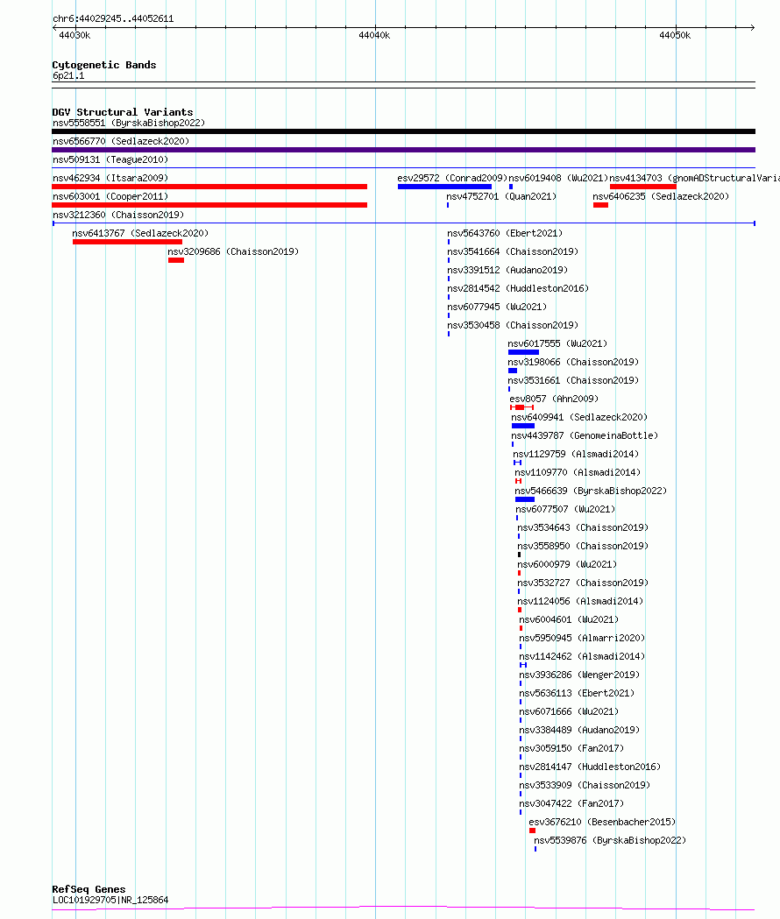Viewport: 780px width, 919px height.
Task: Select the red esv8057 variant glyph
Action: click(522, 407)
